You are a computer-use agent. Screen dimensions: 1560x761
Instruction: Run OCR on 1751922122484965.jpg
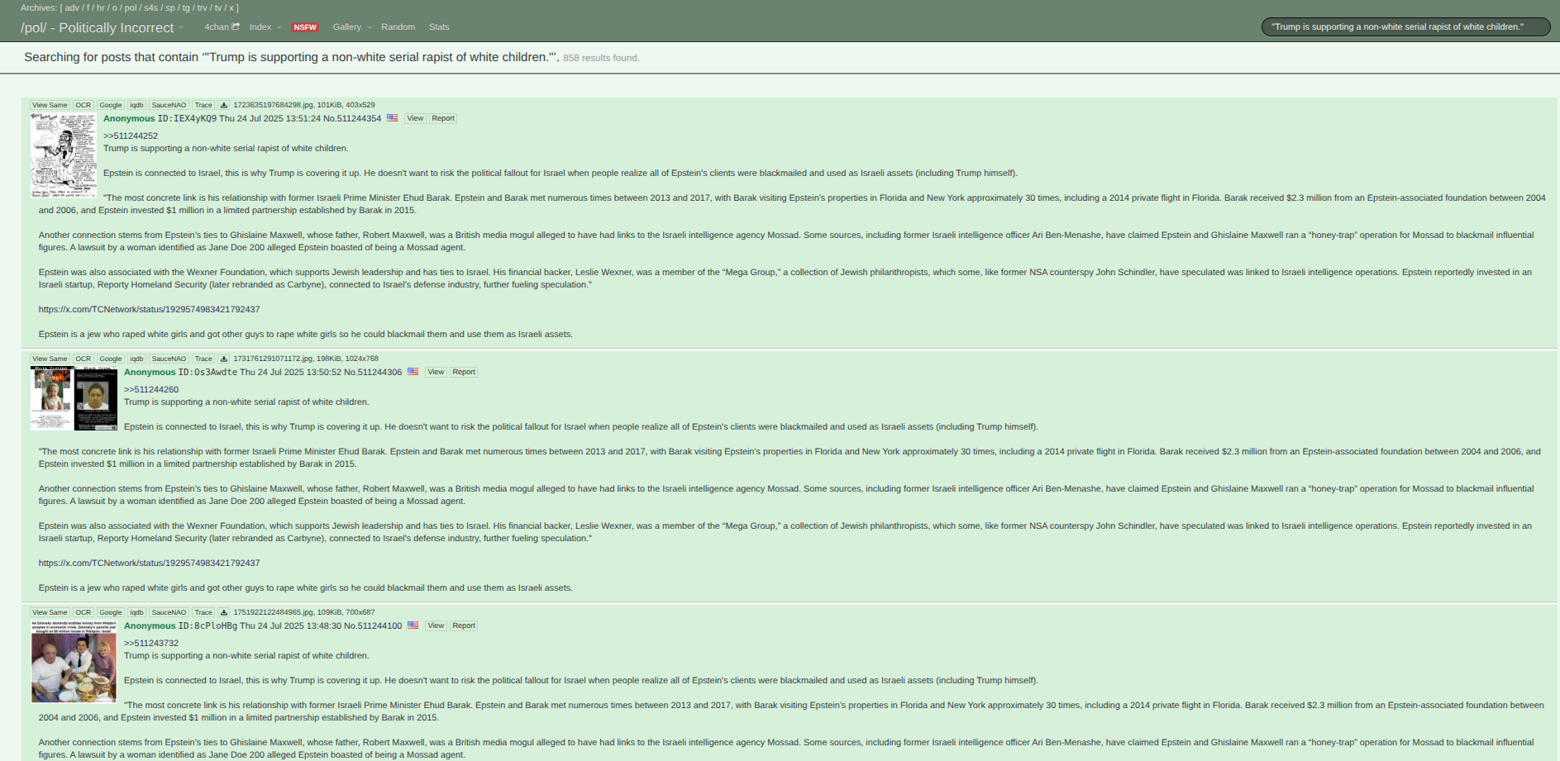83,612
